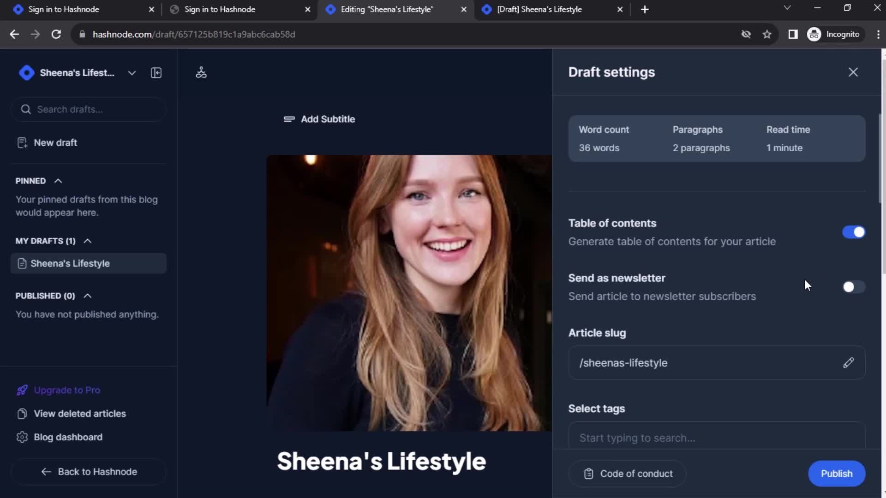Viewport: 886px width, 498px height.
Task: Close the [Draft] Sheena's Lifestyle tab
Action: (620, 9)
